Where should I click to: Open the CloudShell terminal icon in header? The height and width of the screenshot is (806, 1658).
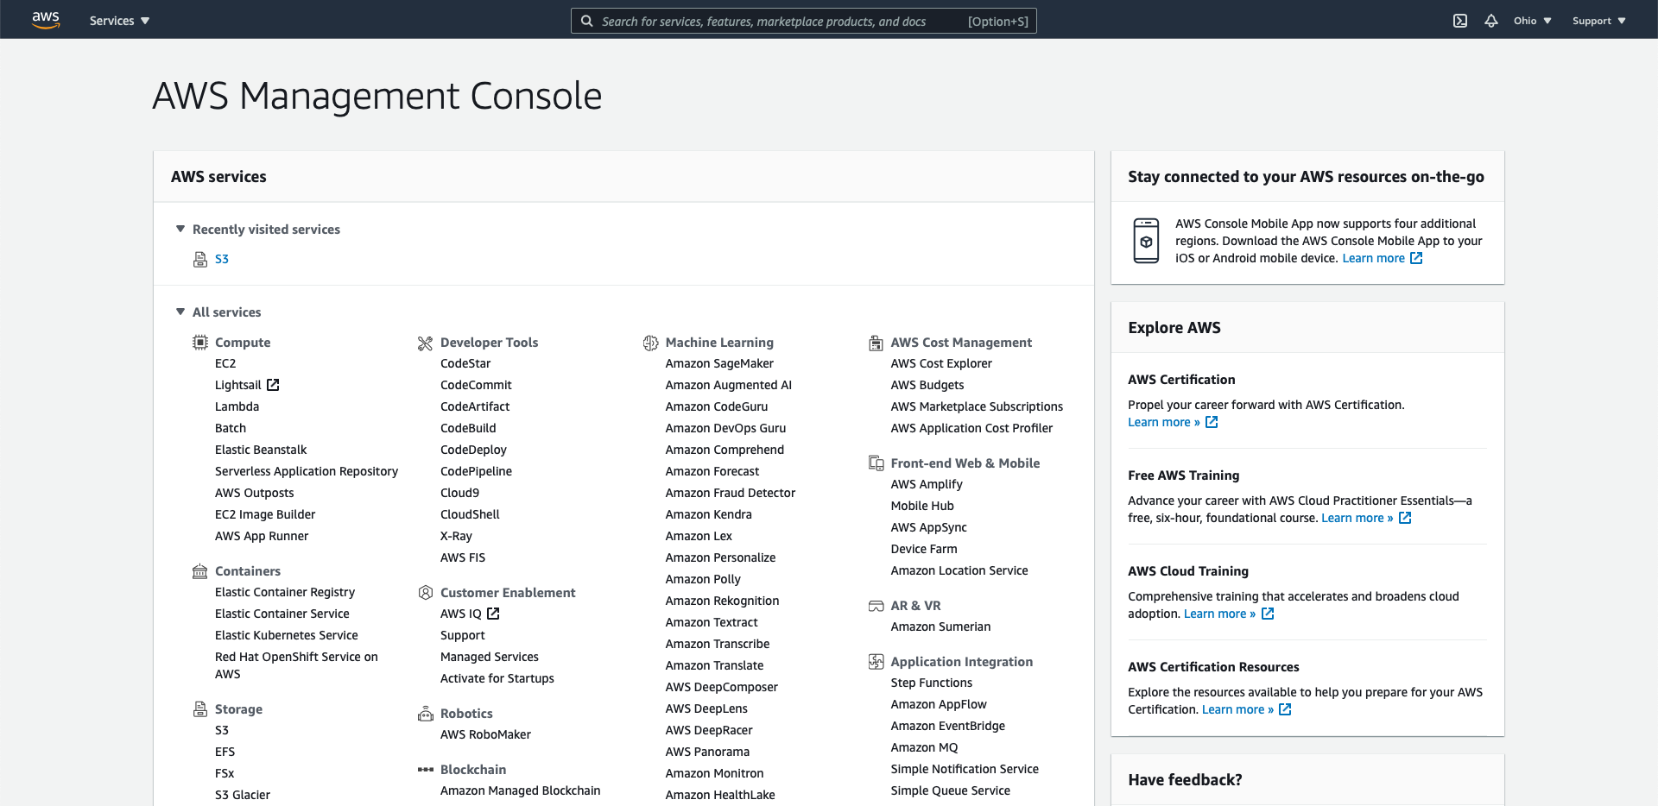[1460, 21]
